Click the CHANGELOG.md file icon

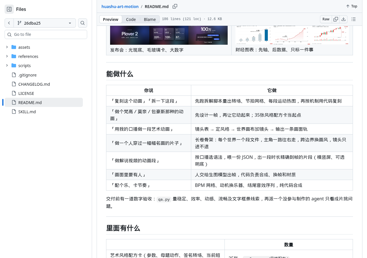coord(14,84)
